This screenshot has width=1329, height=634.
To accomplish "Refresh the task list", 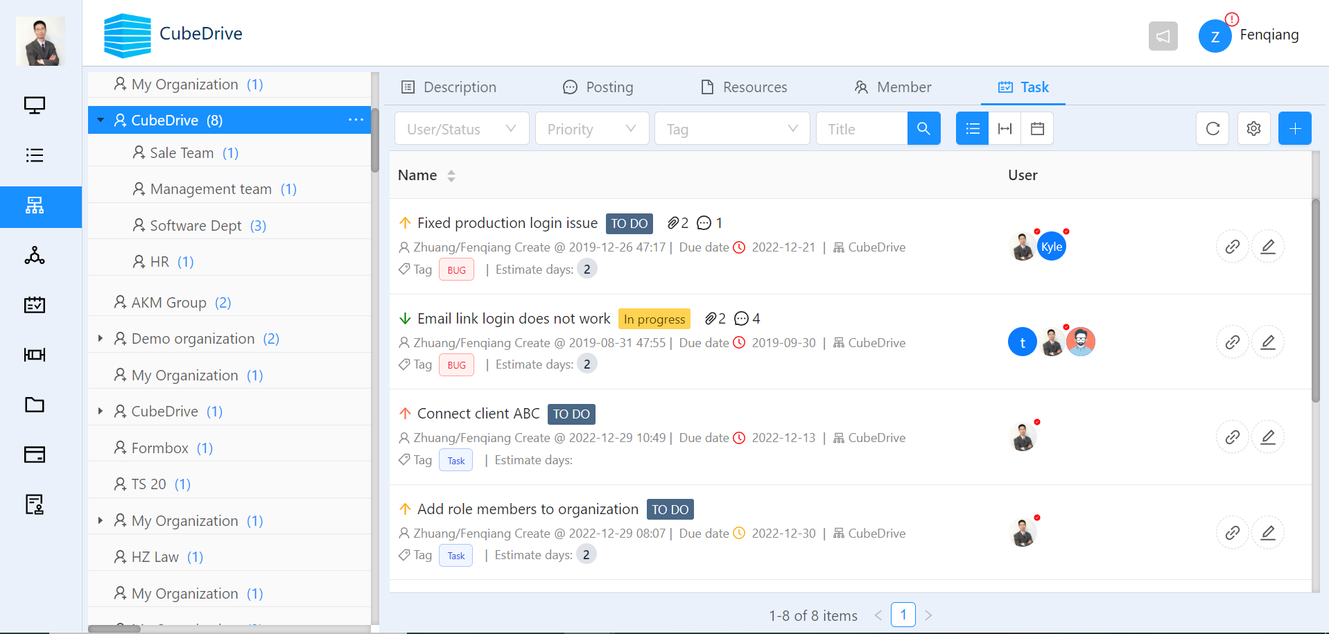I will (x=1213, y=128).
